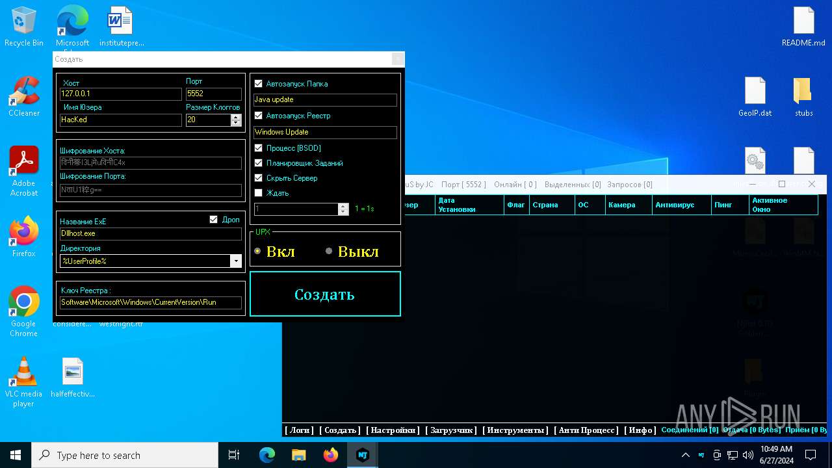The height and width of the screenshot is (468, 832).
Task: Select the stubs folder on the desktop
Action: click(x=803, y=96)
